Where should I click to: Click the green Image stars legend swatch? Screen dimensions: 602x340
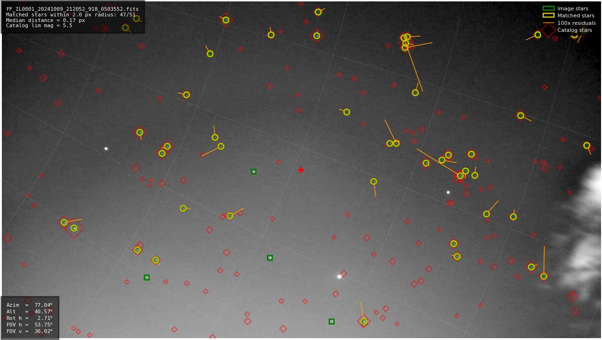click(x=548, y=8)
